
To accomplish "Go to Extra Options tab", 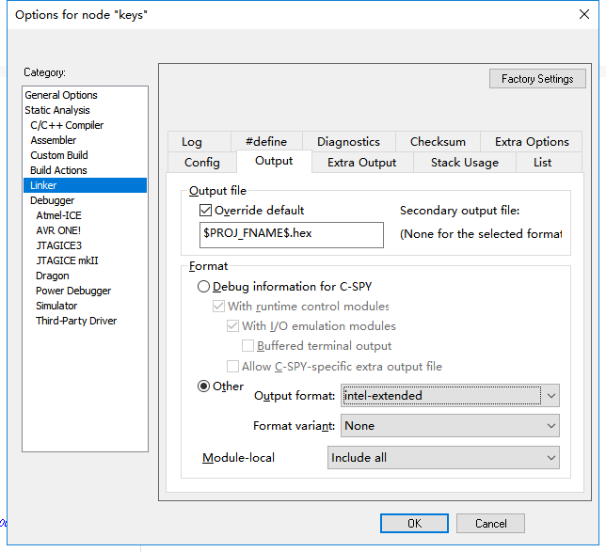I will pyautogui.click(x=532, y=142).
